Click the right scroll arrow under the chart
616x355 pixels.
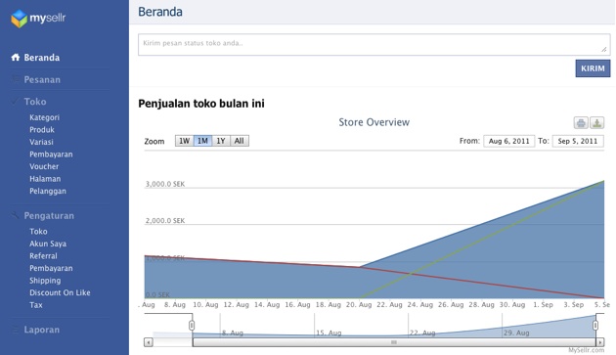(600, 342)
